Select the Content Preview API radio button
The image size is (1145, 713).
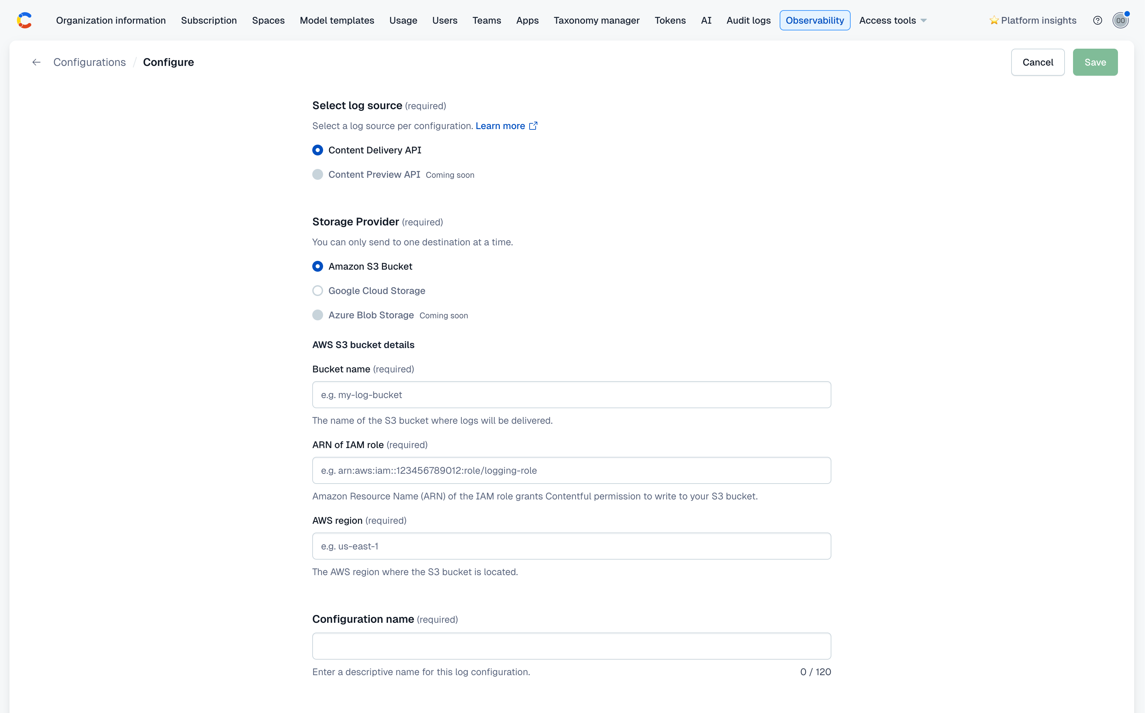(x=318, y=174)
